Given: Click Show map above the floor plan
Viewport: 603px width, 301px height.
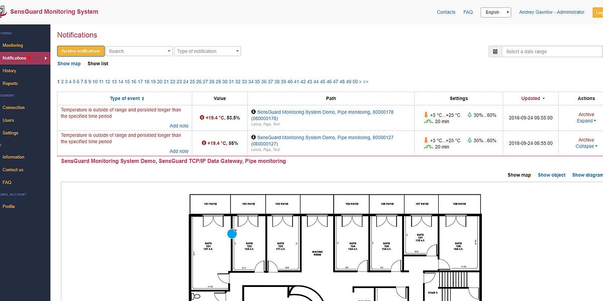Looking at the screenshot, I should [519, 175].
